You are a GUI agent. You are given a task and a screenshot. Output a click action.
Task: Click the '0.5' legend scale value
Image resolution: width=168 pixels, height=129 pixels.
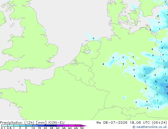click(9, 128)
